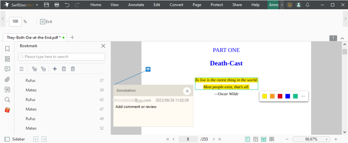The width and height of the screenshot is (348, 143).
Task: Expand more menu tabs chevron
Action: click(282, 5)
